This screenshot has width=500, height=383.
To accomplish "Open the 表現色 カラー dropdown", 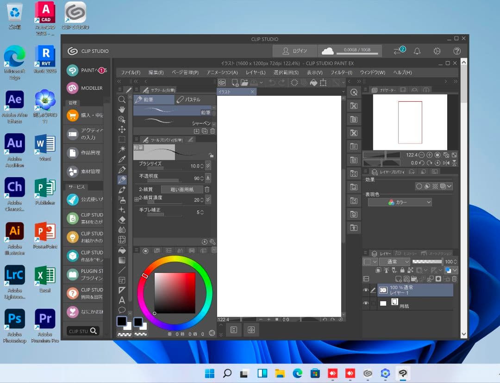I will pyautogui.click(x=400, y=202).
